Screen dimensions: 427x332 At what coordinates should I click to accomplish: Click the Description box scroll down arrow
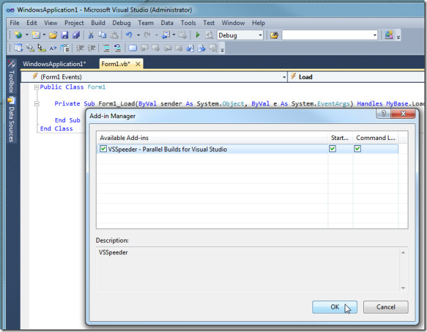click(x=403, y=288)
